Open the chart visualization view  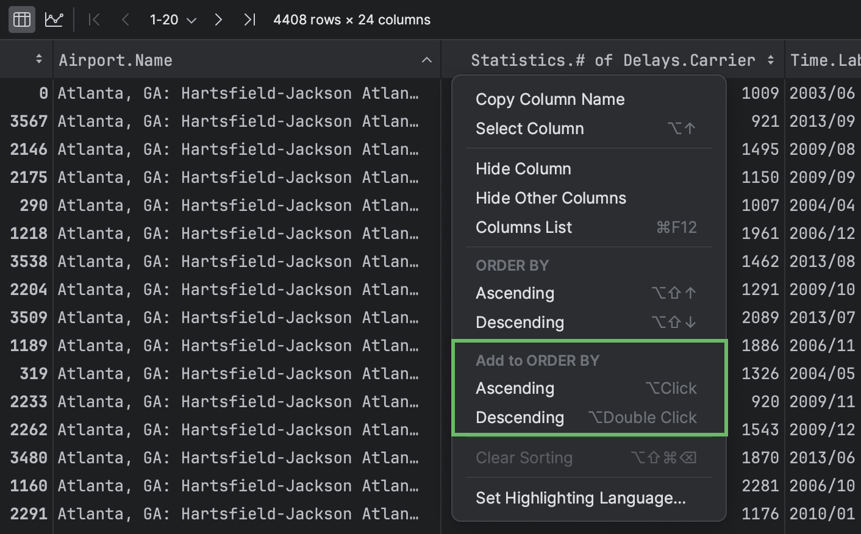(x=54, y=19)
